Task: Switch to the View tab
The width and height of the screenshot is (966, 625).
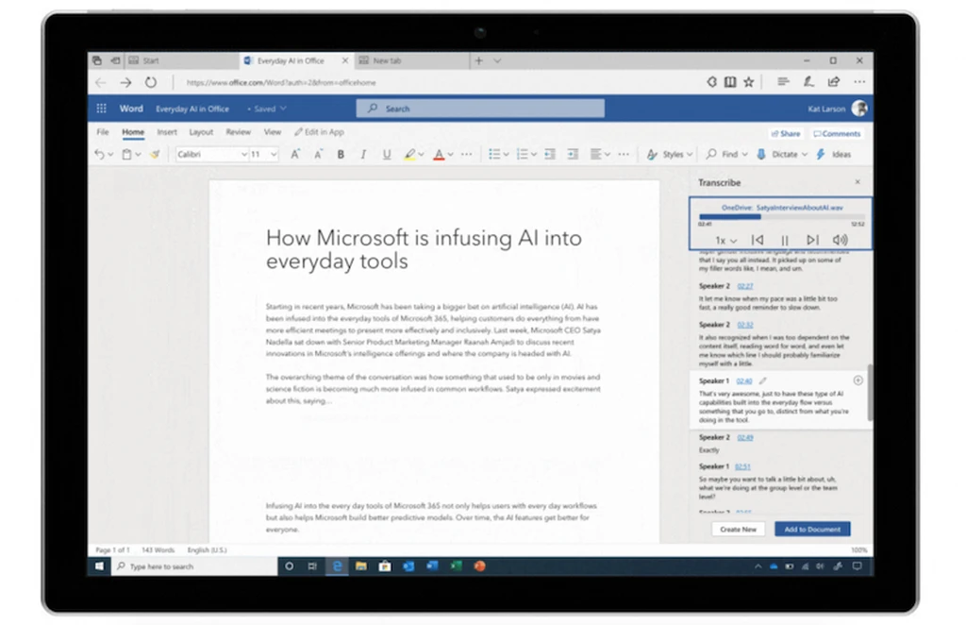Action: pos(273,132)
